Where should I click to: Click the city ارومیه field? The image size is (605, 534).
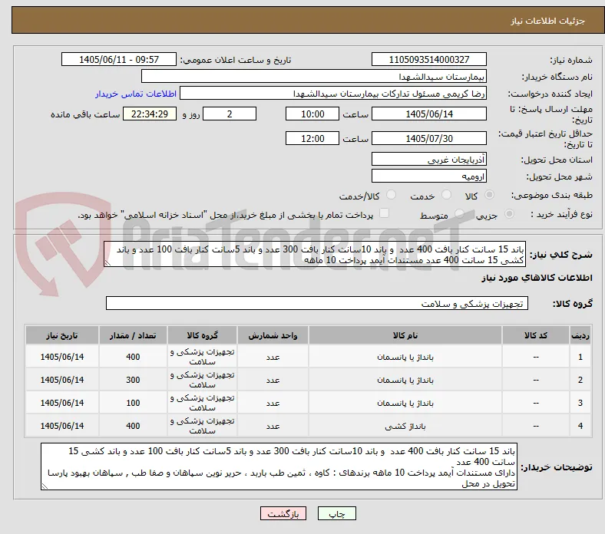(x=429, y=176)
